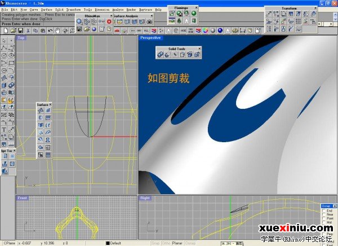
Task: Activate the Pan hand tool
Action: 57,30
